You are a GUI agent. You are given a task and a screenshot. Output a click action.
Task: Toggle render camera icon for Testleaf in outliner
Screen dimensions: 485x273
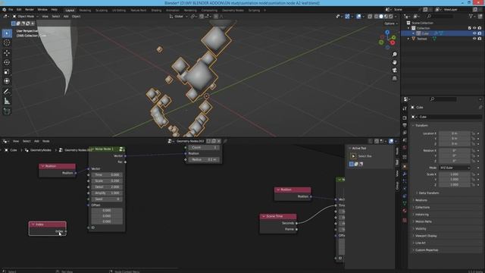pos(480,39)
